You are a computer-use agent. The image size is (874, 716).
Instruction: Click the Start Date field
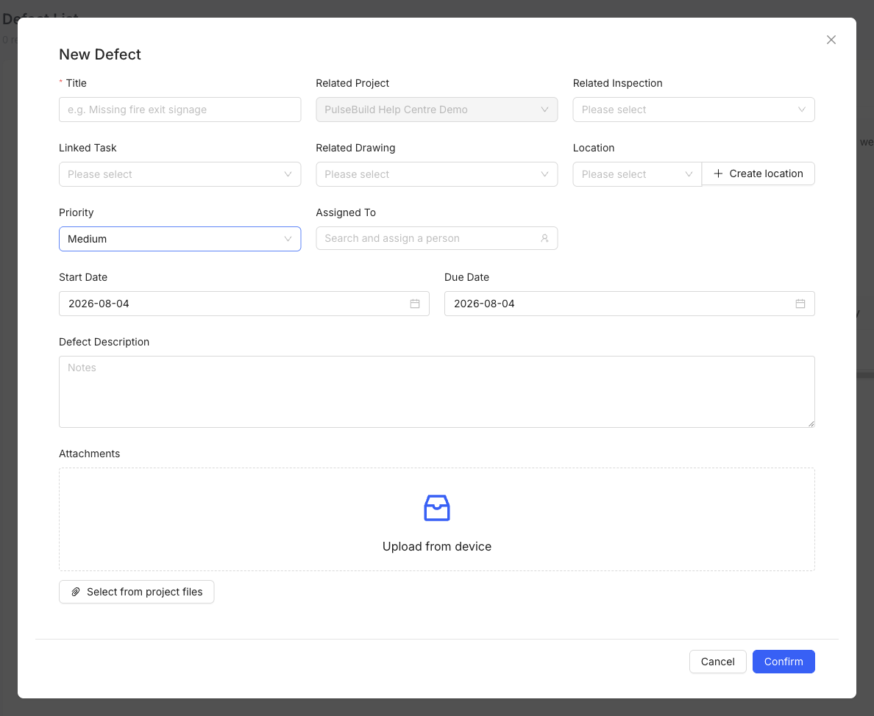[x=244, y=304]
